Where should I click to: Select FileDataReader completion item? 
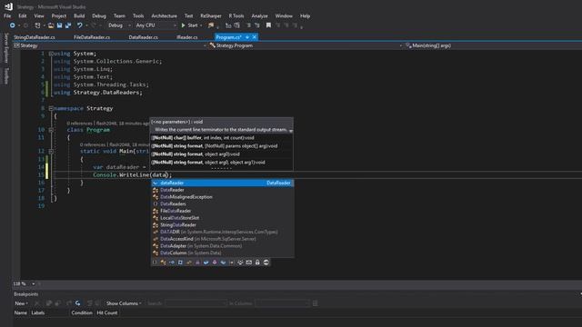click(222, 211)
